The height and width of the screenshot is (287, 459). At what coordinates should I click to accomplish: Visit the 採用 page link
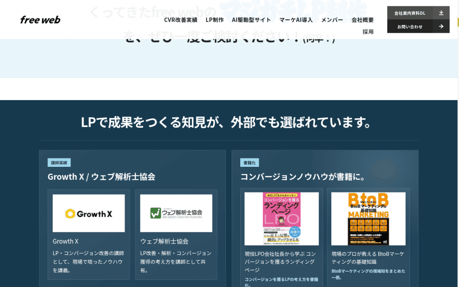(368, 32)
